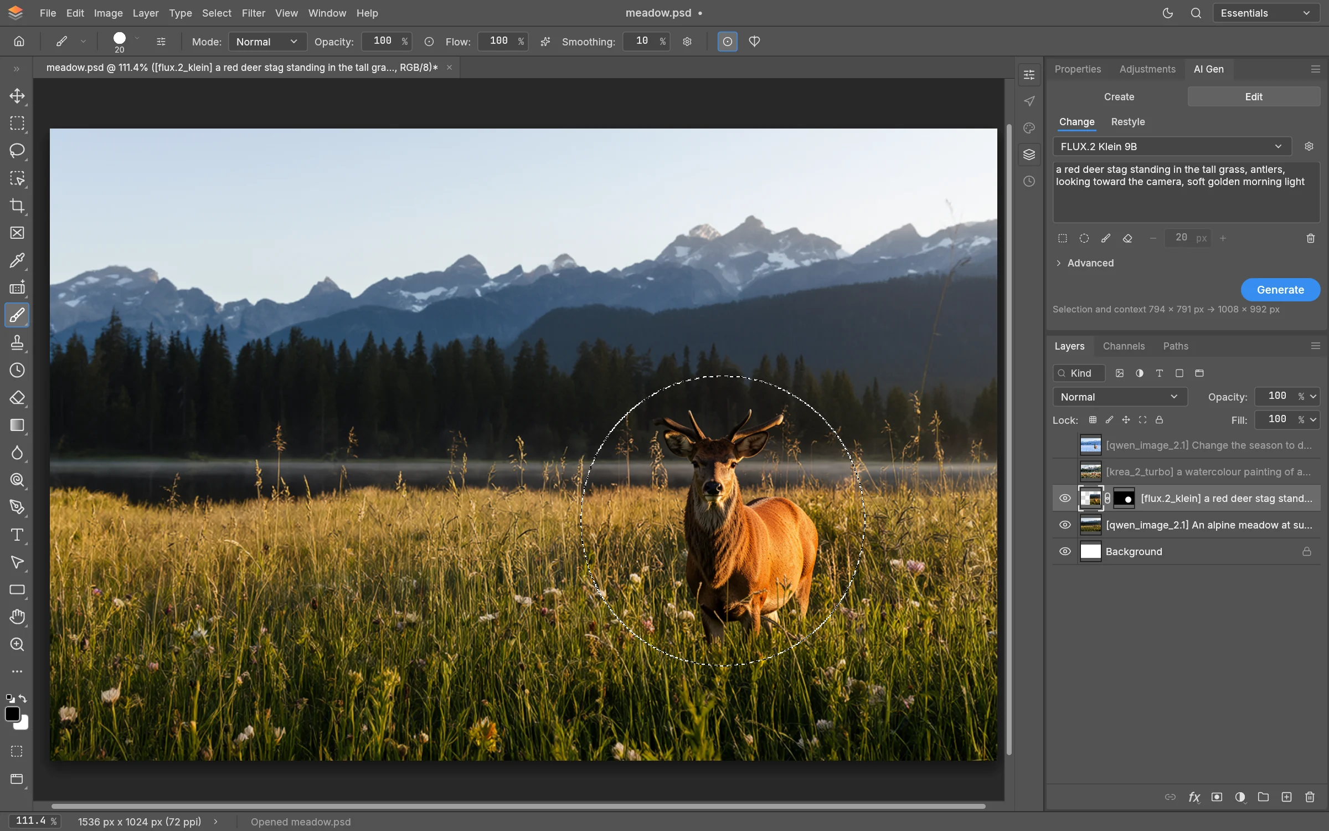This screenshot has width=1329, height=831.
Task: Toggle dark mode moon icon
Action: click(1168, 13)
